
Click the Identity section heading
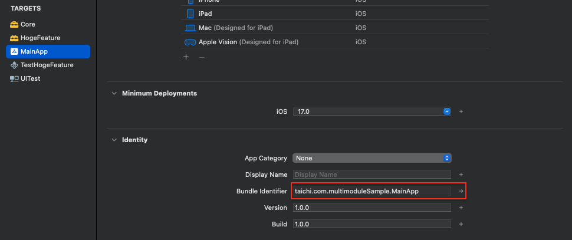(134, 140)
